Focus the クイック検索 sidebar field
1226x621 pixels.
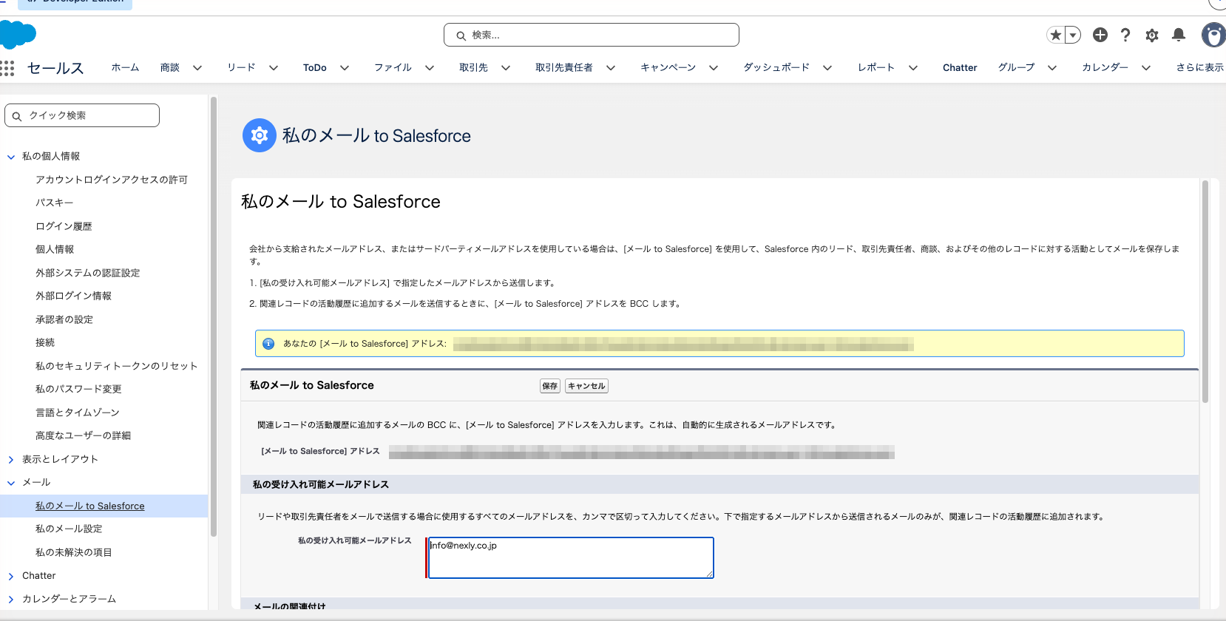[82, 115]
